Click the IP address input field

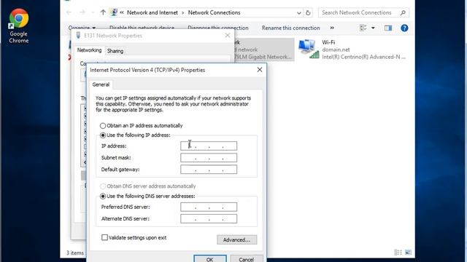(x=209, y=146)
